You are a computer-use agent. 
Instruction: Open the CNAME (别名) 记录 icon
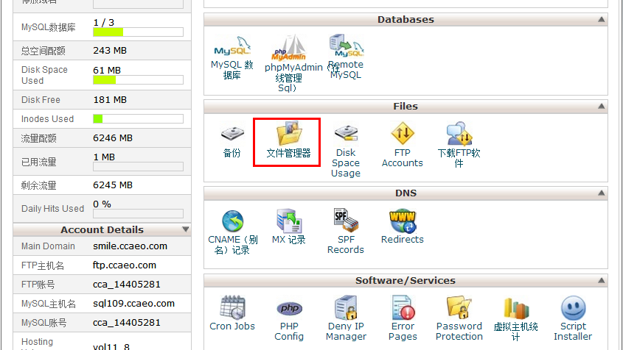pyautogui.click(x=232, y=221)
